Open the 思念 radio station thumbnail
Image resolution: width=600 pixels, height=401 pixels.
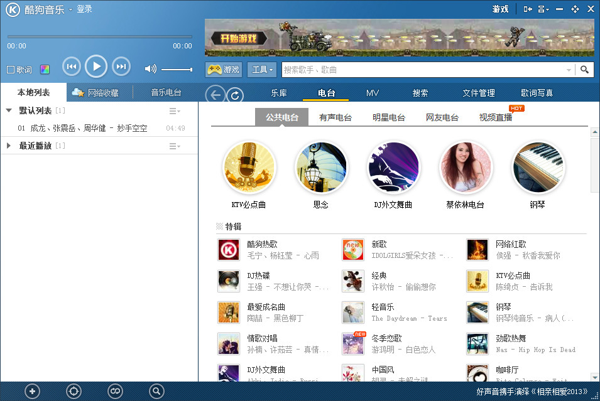(x=321, y=168)
